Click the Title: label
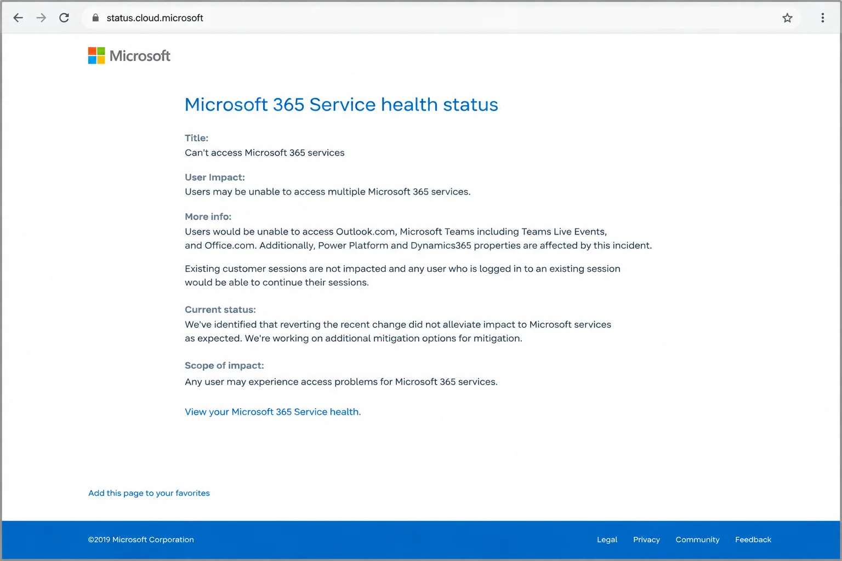 tap(196, 138)
